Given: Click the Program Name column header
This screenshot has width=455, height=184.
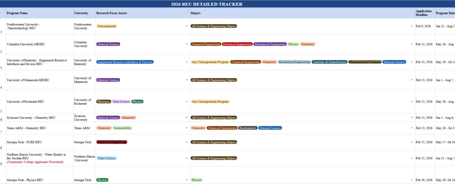Looking at the screenshot, I should [x=39, y=13].
